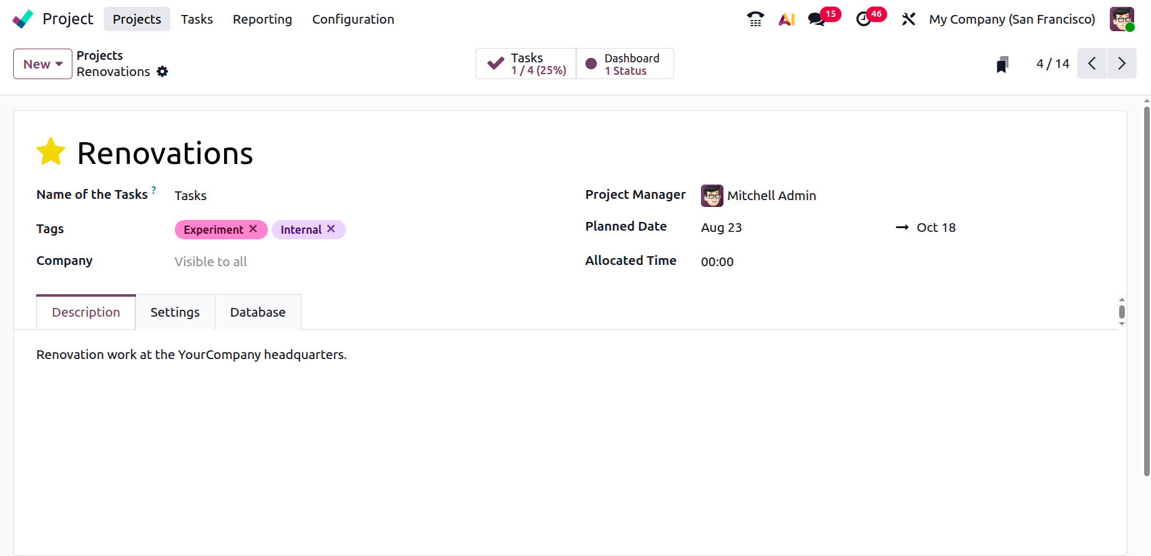Remove the Internal tag

pos(331,229)
